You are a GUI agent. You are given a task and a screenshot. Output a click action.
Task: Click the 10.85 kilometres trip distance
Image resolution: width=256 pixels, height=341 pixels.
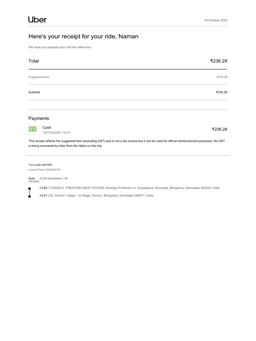[x=51, y=178]
